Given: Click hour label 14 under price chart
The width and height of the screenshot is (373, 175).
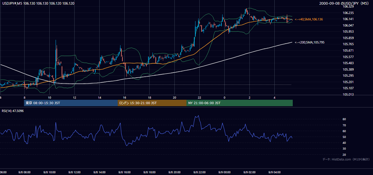Looking at the screenshot, I should 100,97.
